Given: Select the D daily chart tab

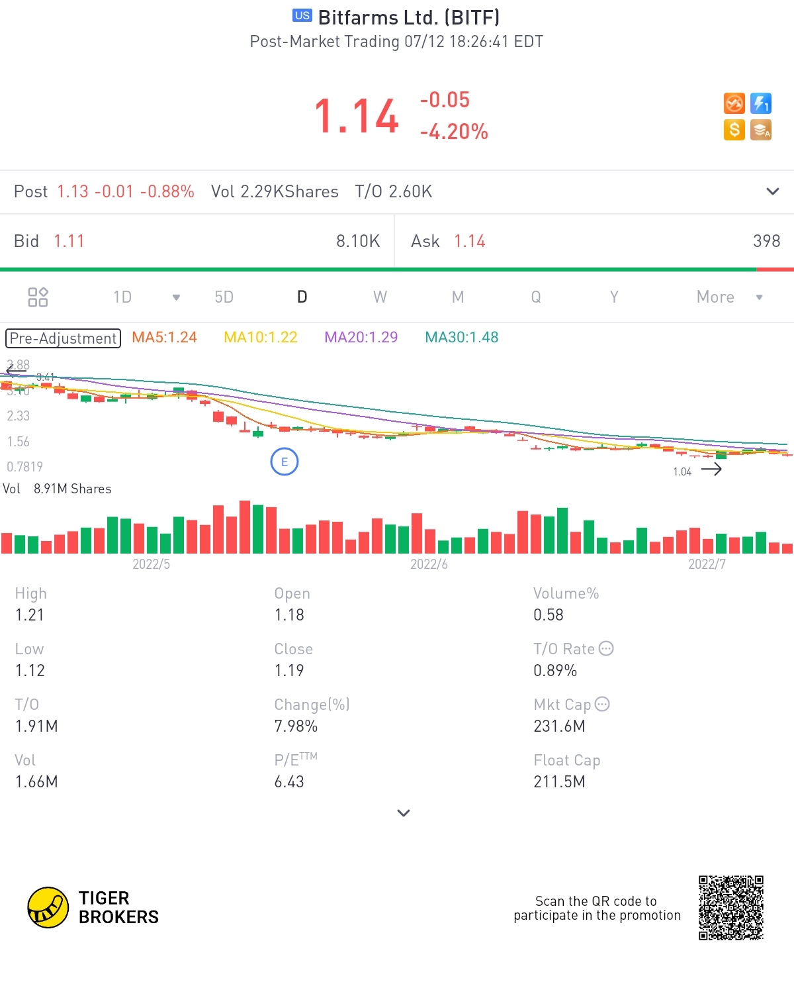Looking at the screenshot, I should [x=302, y=297].
